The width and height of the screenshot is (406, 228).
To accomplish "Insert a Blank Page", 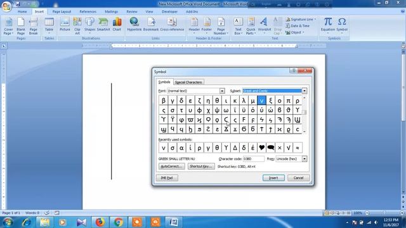I will (x=21, y=26).
